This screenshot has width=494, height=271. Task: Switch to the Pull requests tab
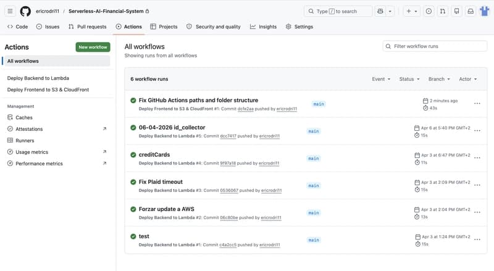pyautogui.click(x=88, y=27)
